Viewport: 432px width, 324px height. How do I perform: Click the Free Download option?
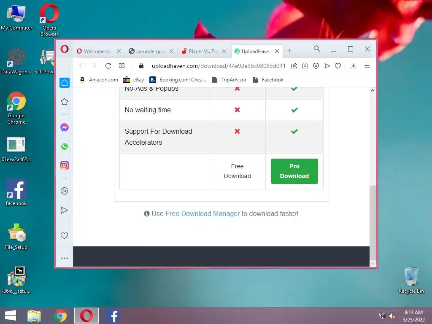[237, 171]
